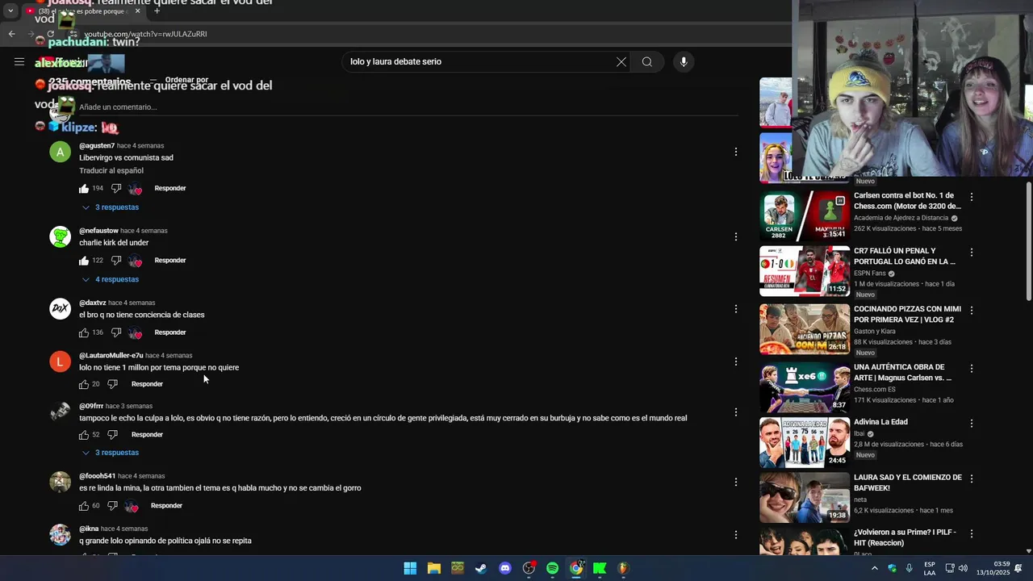The image size is (1033, 581).
Task: Launch Steam from the taskbar
Action: 481,568
